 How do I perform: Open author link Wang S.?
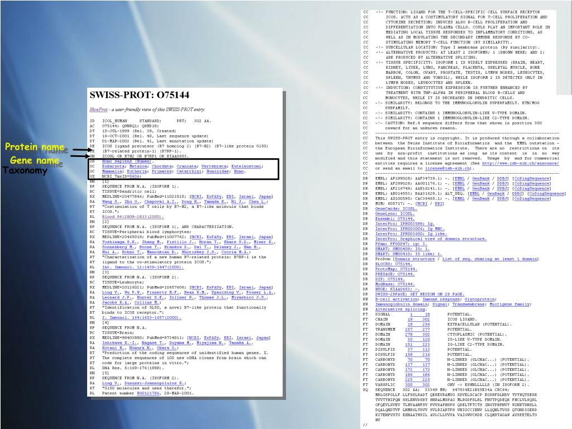coord(111,202)
